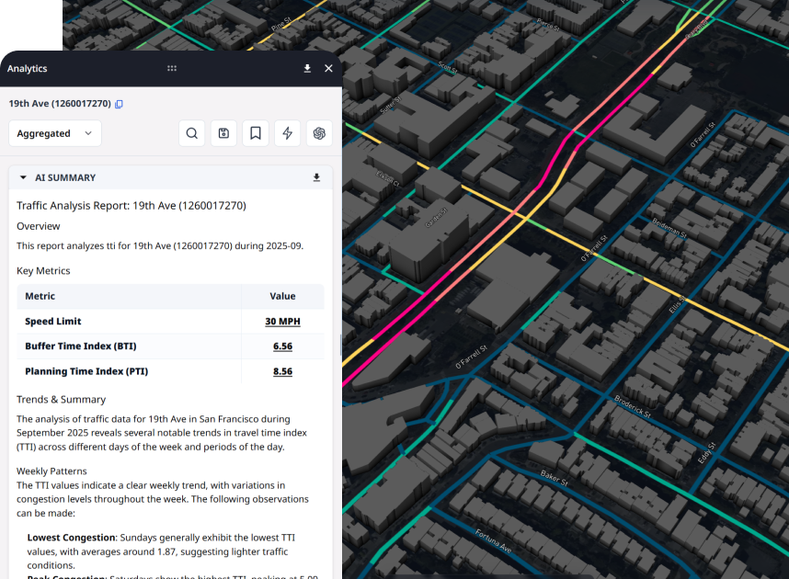Click the drag-handle grid dots icon
The width and height of the screenshot is (789, 579).
pyautogui.click(x=172, y=68)
